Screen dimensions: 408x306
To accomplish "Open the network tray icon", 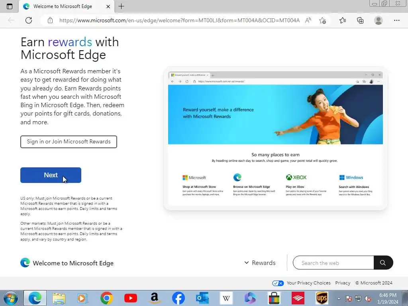I will tap(358, 298).
